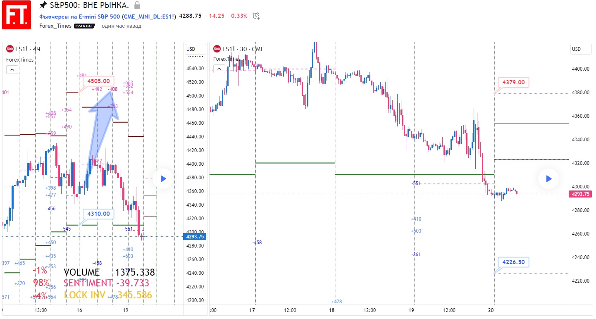Viewport: 596px width, 319px height.
Task: Click the -0.33% percent change value
Action: 238,16
